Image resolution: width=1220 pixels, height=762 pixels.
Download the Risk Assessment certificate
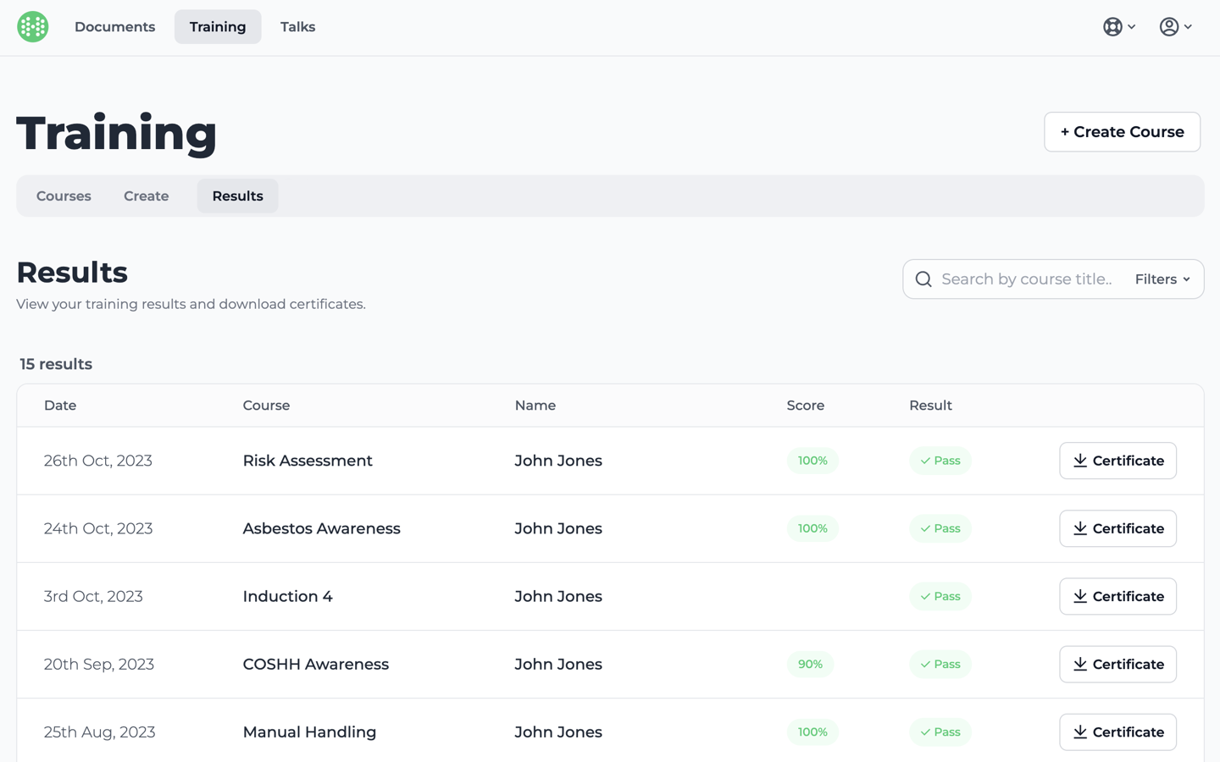(1117, 461)
